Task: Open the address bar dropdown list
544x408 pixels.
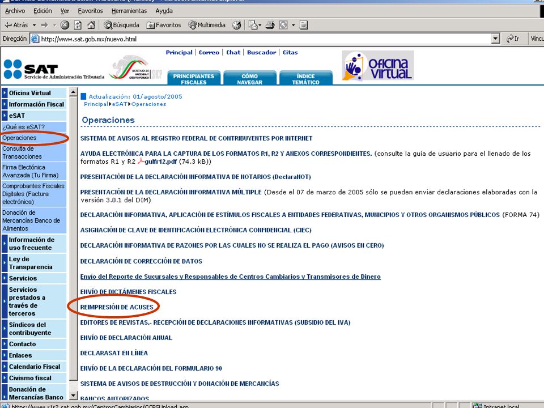Action: 496,39
